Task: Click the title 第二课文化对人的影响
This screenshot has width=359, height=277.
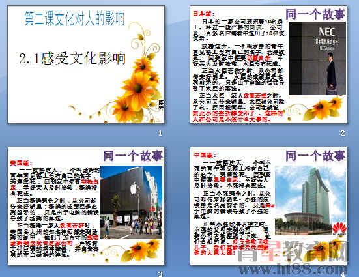Action: [74, 18]
